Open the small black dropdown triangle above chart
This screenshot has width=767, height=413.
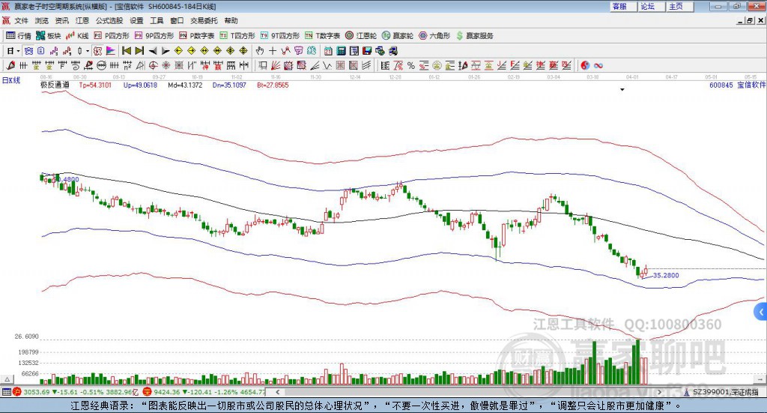click(622, 90)
